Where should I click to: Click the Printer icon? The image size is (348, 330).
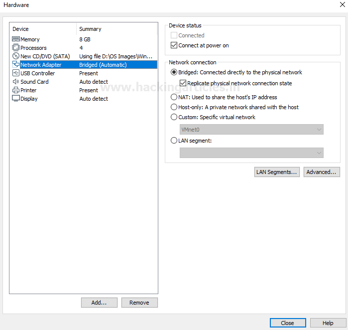click(16, 90)
